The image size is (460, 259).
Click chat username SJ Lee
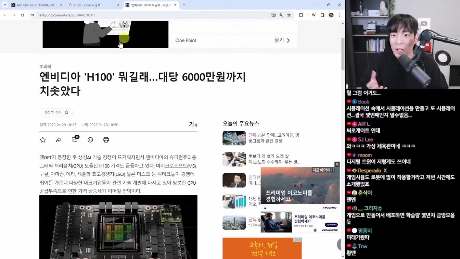[366, 139]
